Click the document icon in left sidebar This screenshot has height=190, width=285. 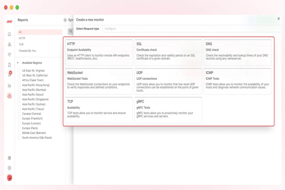[x=9, y=65]
